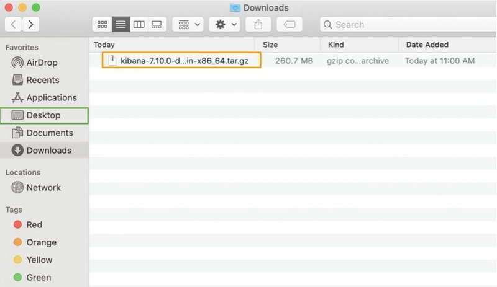
Task: Switch to icon view
Action: pyautogui.click(x=102, y=24)
